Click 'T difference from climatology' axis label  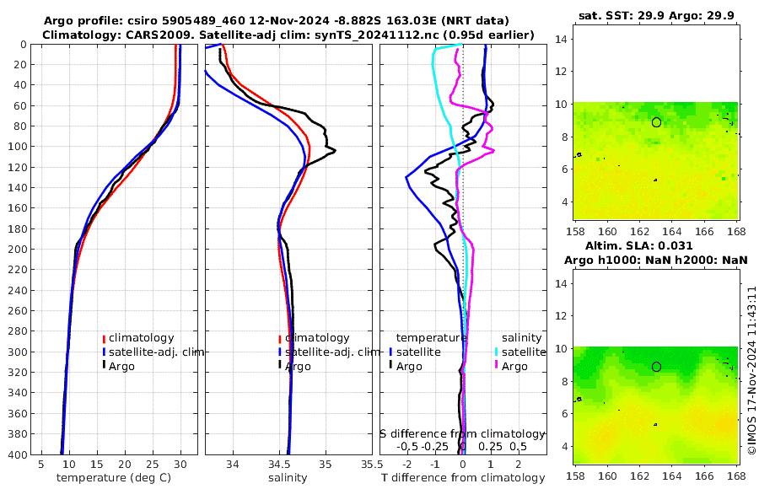463,478
